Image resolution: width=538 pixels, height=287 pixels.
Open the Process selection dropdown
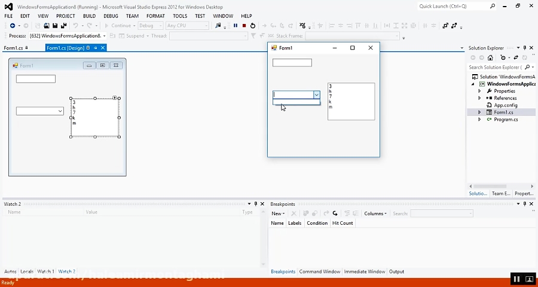103,36
